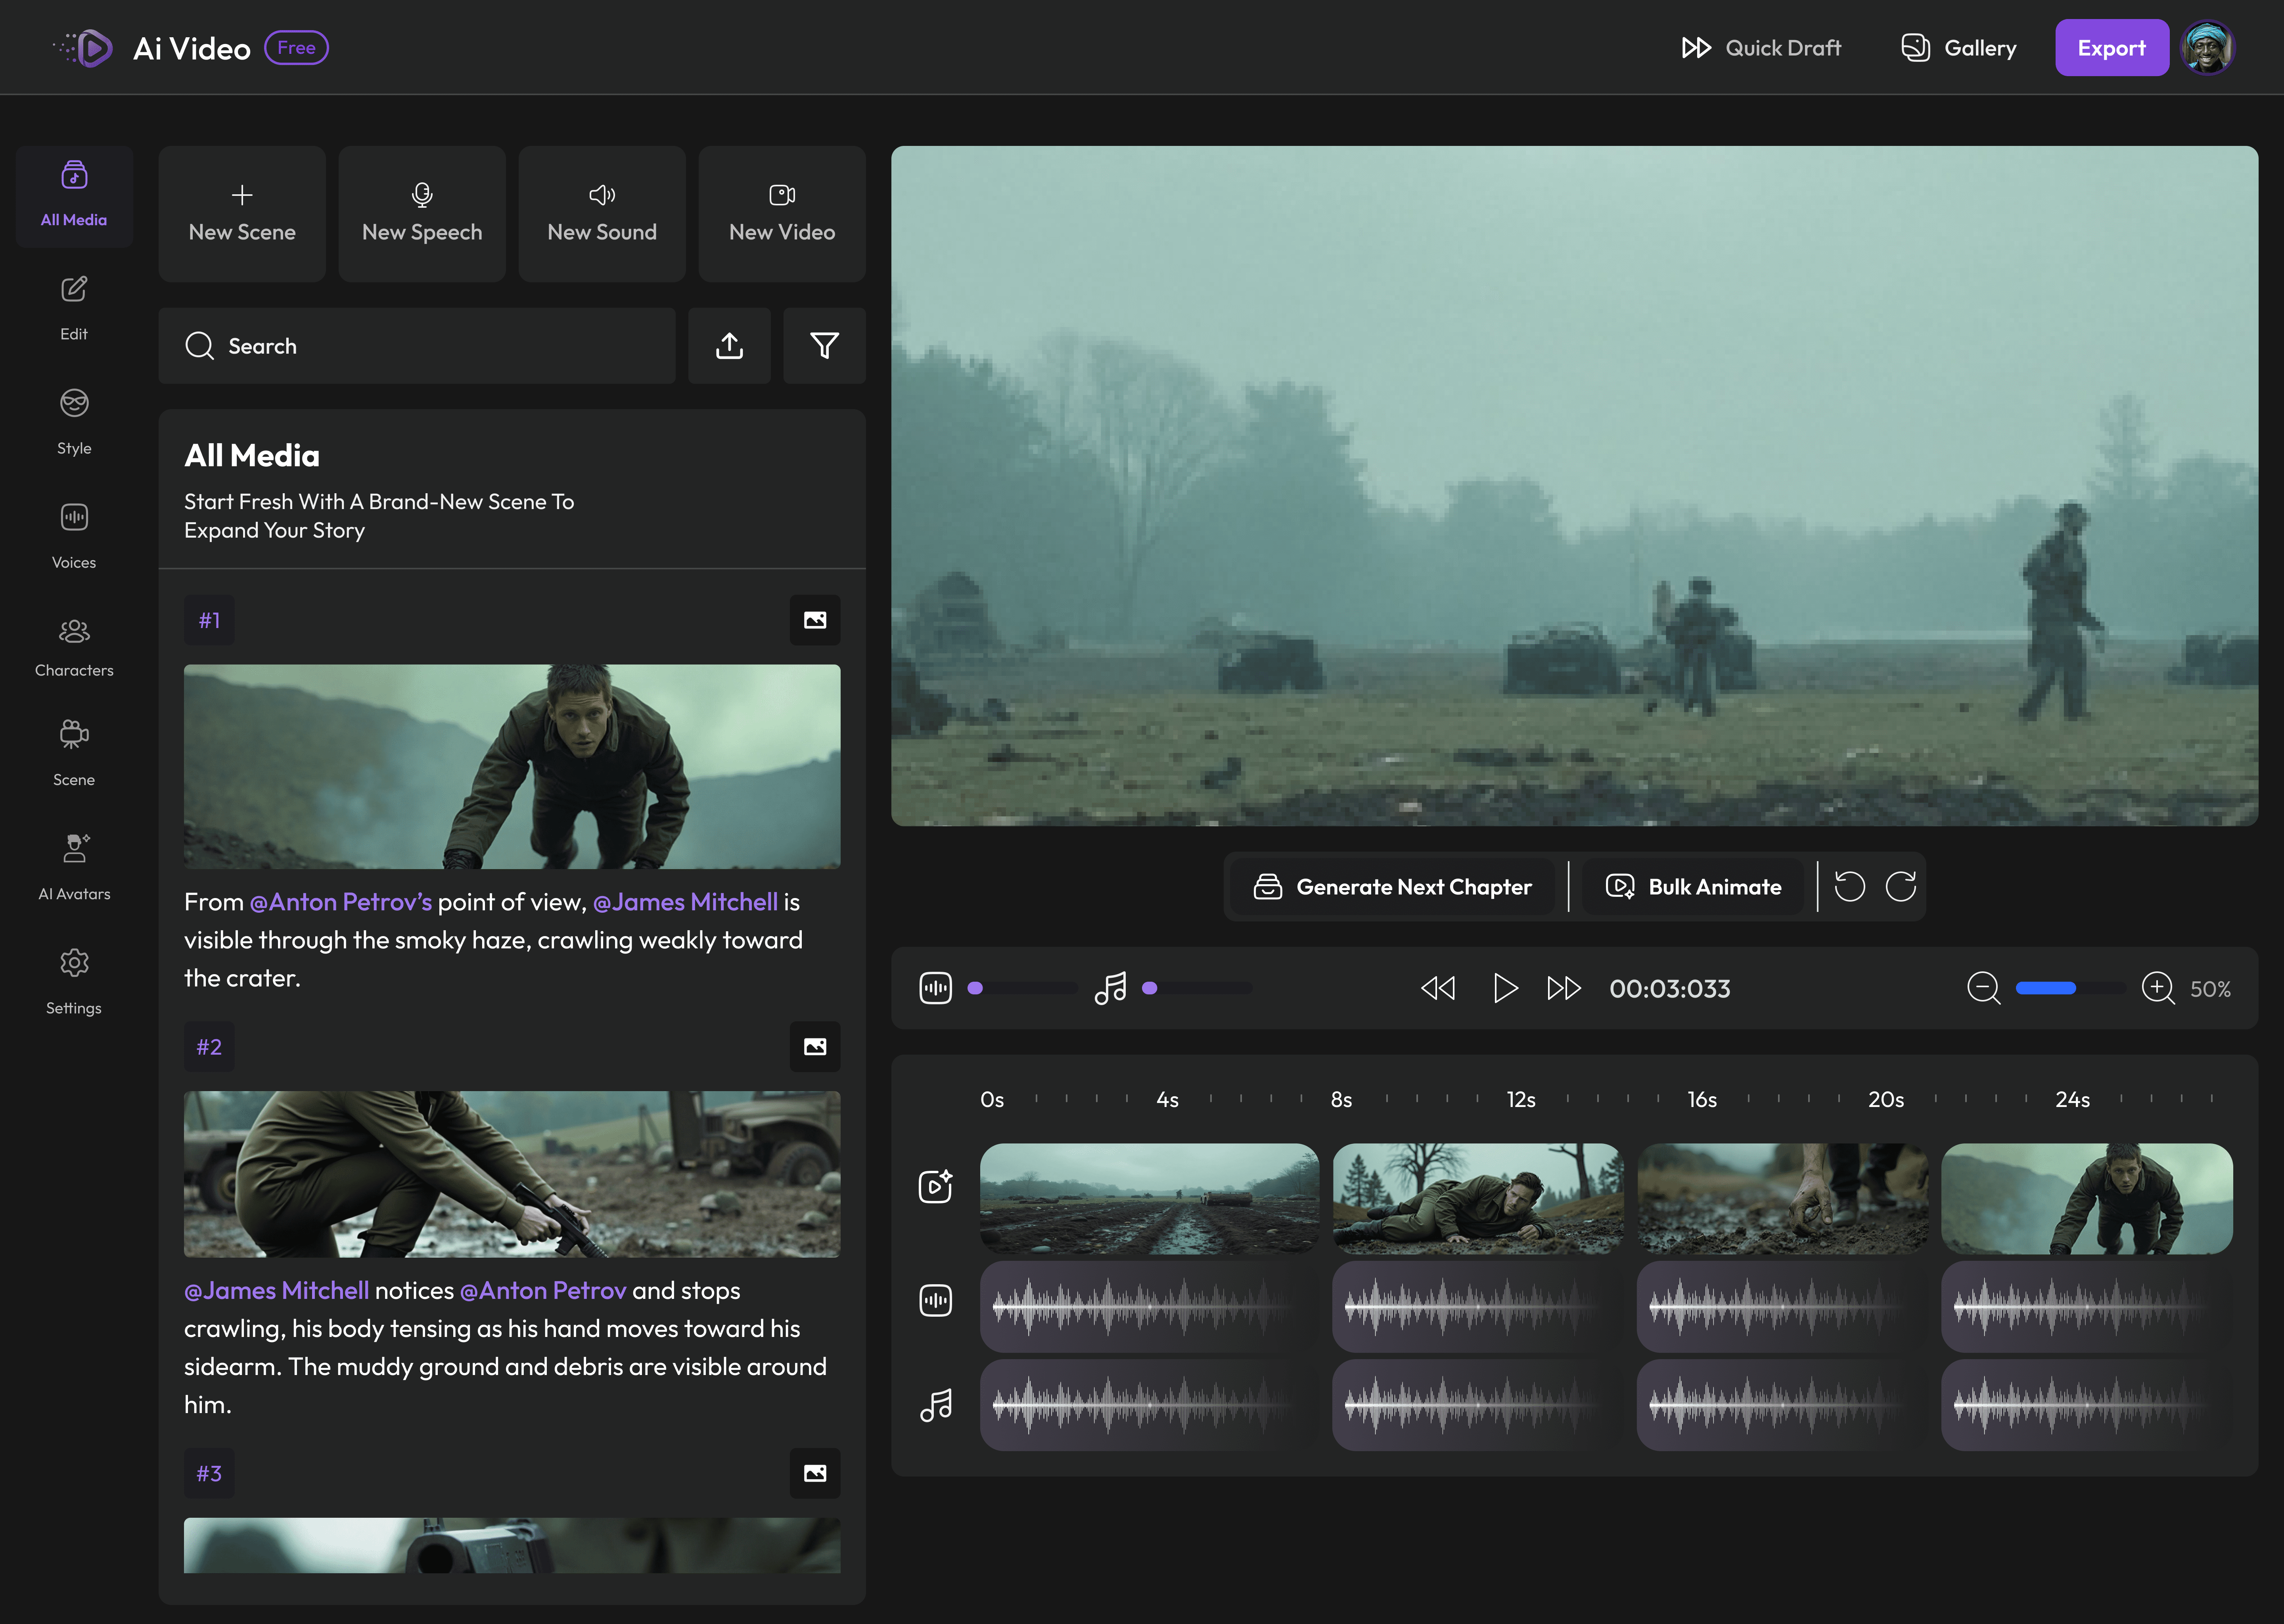Toggle the video track icon in the timeline
This screenshot has height=1624, width=2284.
(x=935, y=1187)
